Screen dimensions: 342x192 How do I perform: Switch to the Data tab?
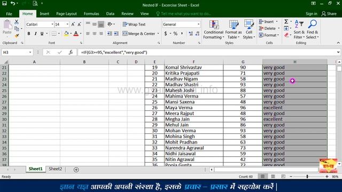(110, 14)
